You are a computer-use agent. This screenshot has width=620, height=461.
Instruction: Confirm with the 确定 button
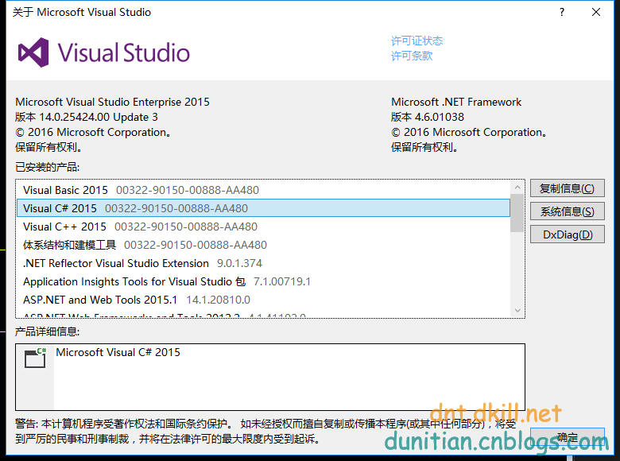pos(567,437)
